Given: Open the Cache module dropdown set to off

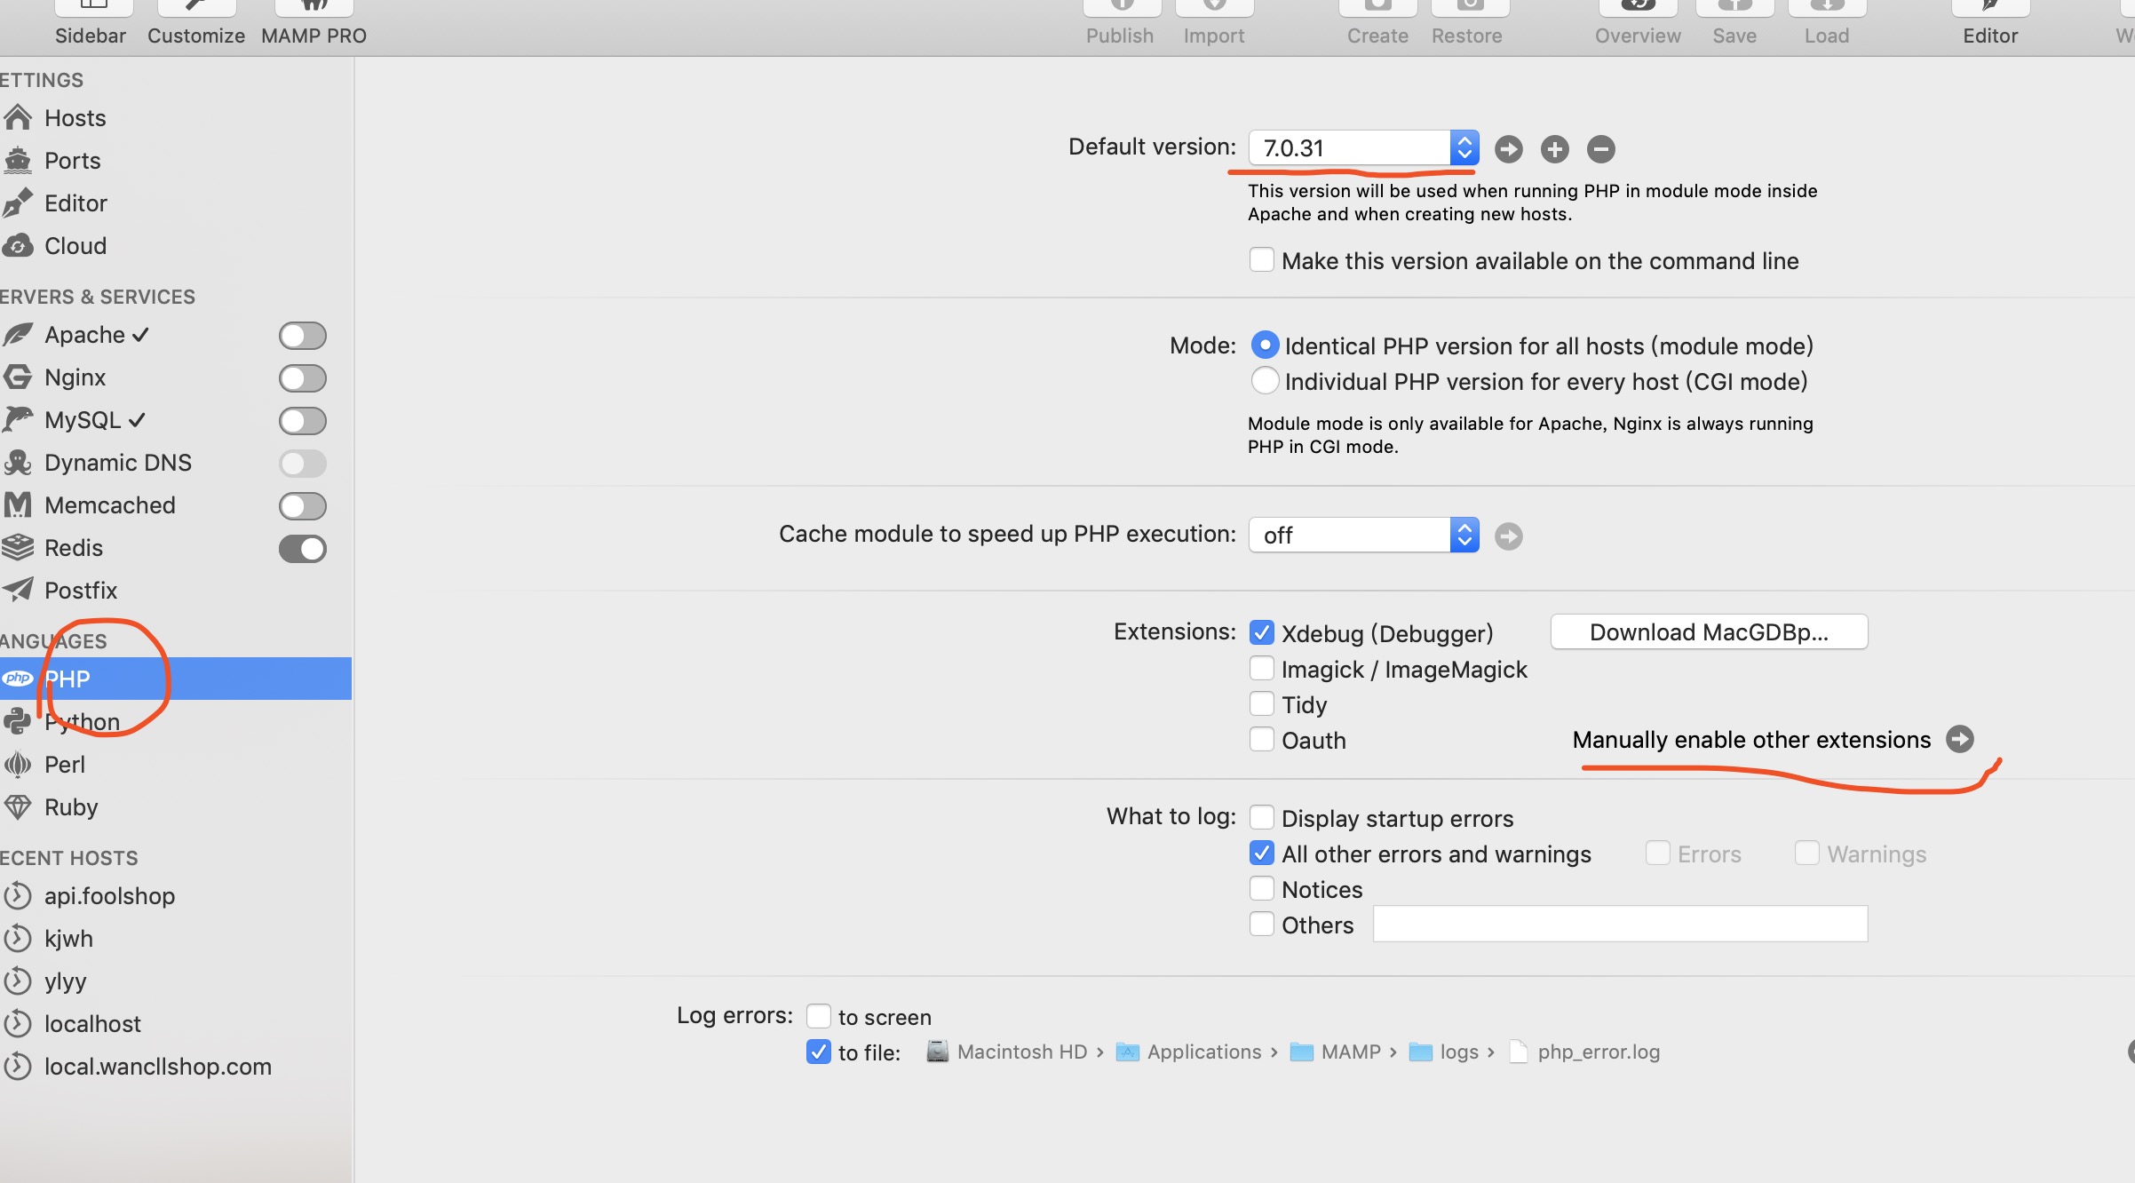Looking at the screenshot, I should click(1363, 536).
